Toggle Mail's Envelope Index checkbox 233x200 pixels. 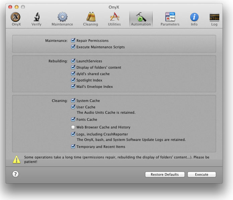pyautogui.click(x=73, y=87)
